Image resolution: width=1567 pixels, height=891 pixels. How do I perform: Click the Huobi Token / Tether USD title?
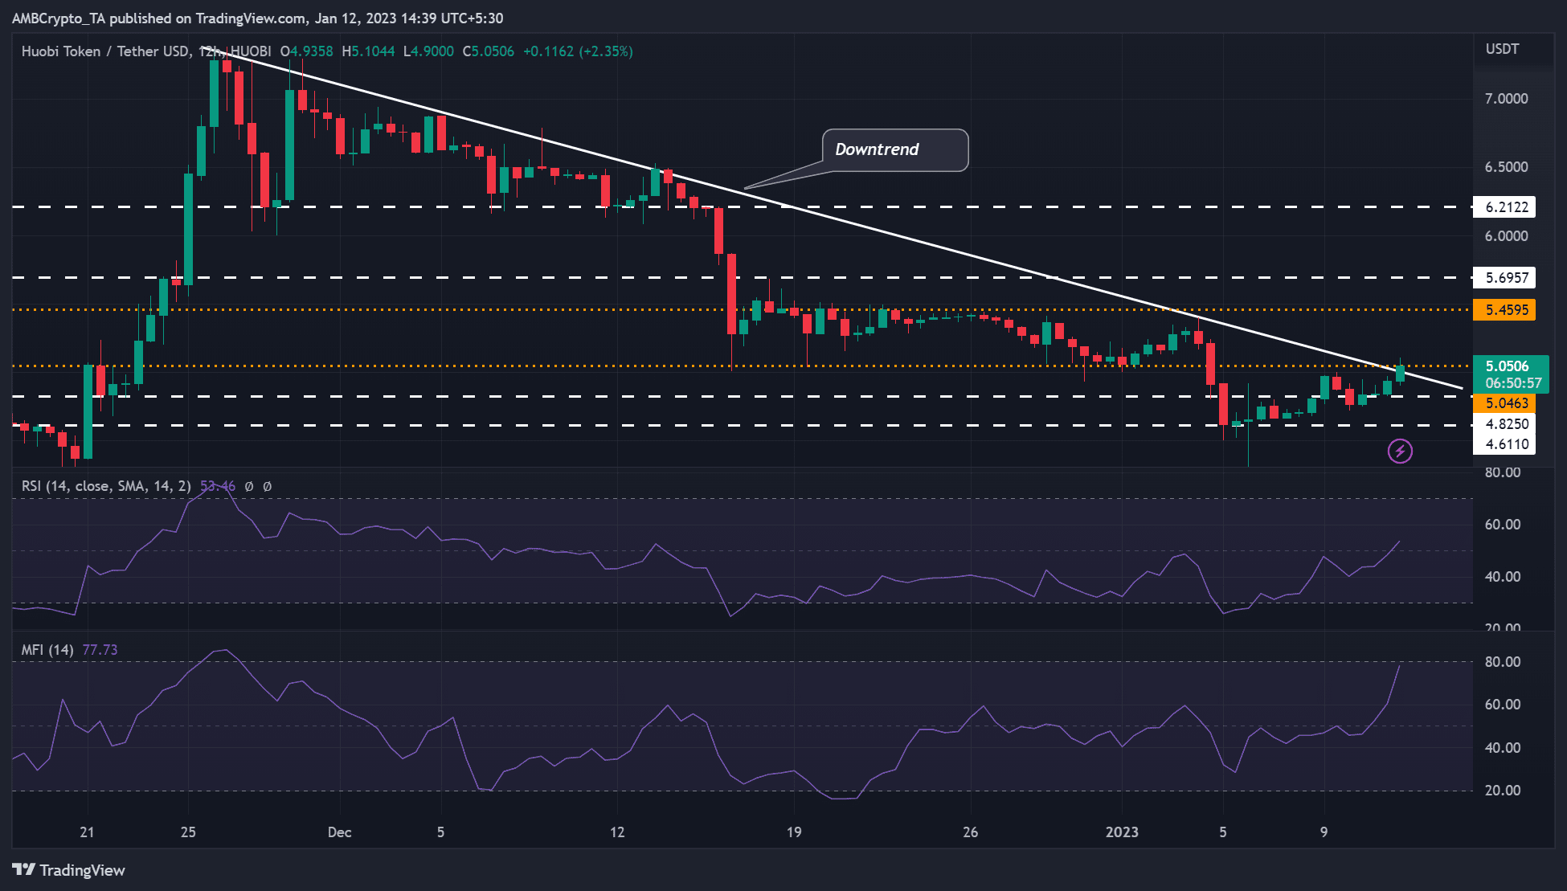coord(104,51)
